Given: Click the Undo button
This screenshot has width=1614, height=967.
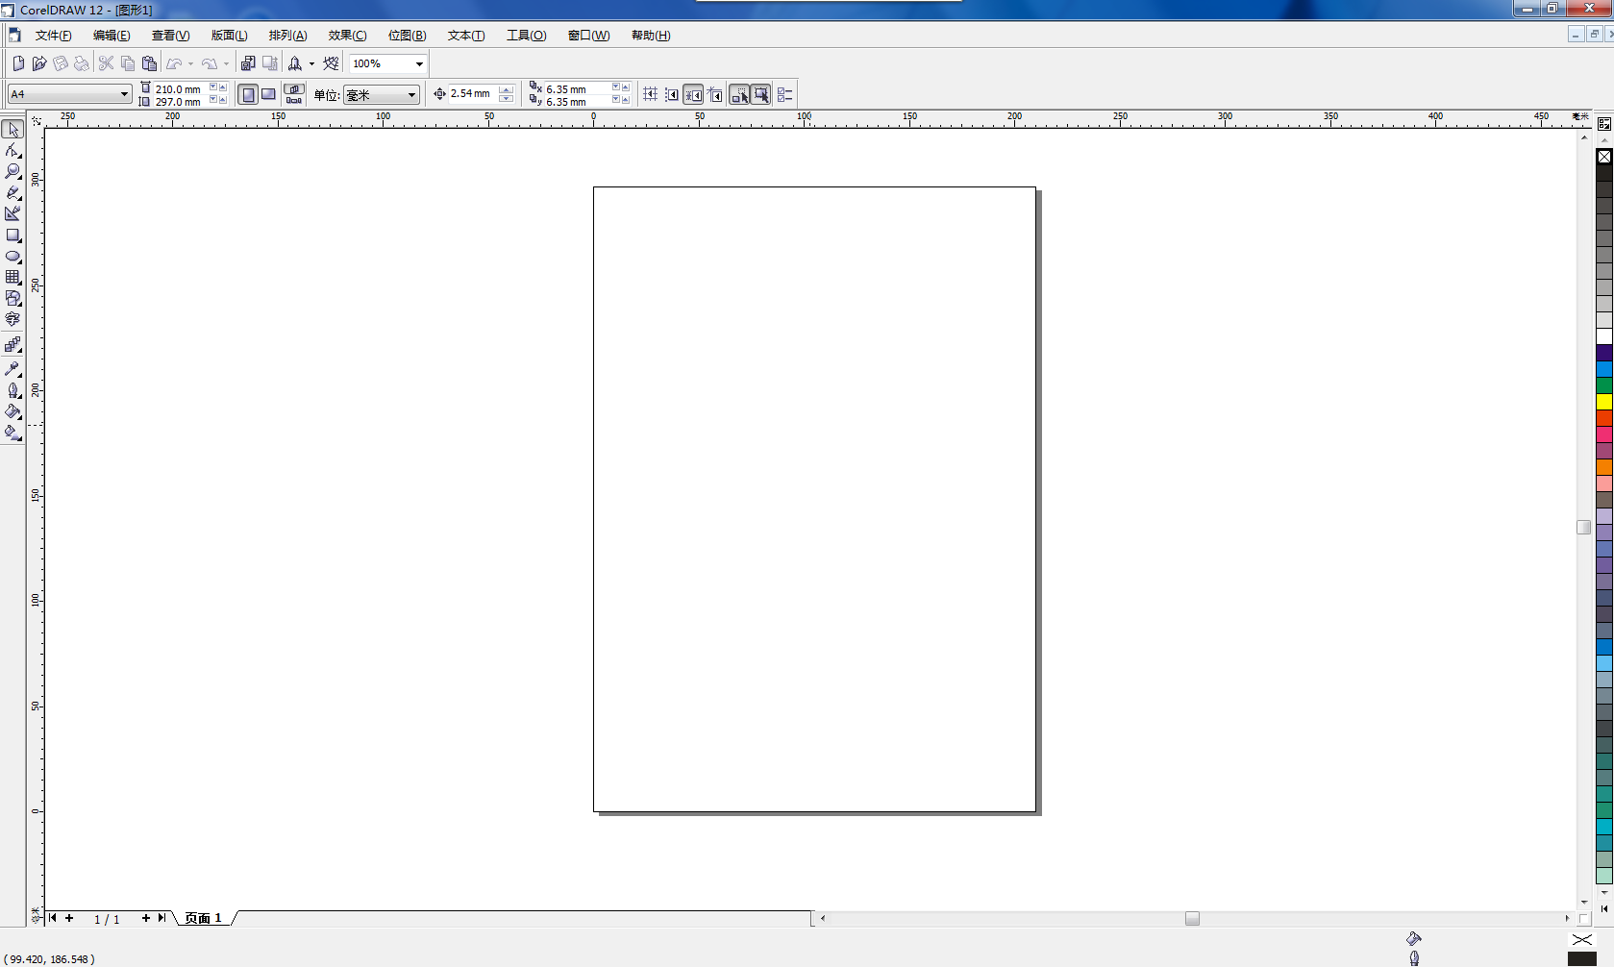Looking at the screenshot, I should click(x=174, y=63).
